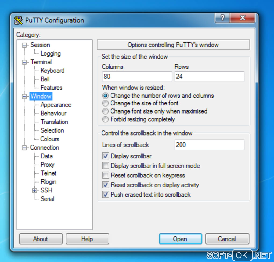Open the Colours category
274x262 pixels.
coord(50,139)
